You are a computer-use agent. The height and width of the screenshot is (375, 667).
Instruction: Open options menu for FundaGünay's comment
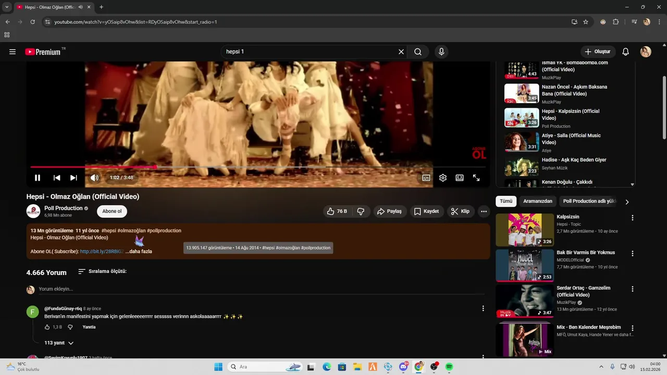[x=483, y=309]
